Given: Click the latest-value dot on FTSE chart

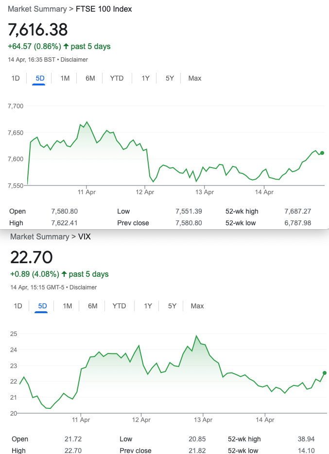Looking at the screenshot, I should pos(322,153).
